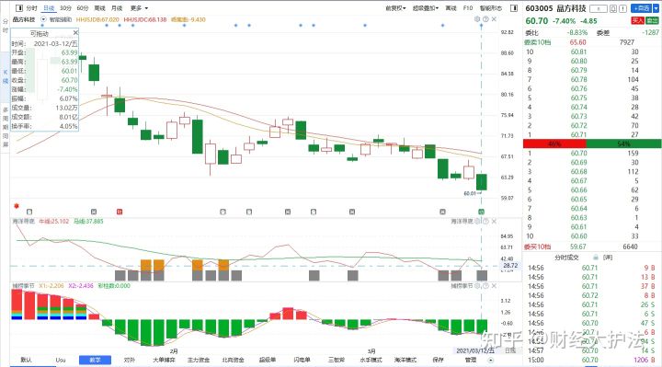The width and height of the screenshot is (662, 367).
Task: Click the 智能形态 pattern button
Action: coord(491,8)
